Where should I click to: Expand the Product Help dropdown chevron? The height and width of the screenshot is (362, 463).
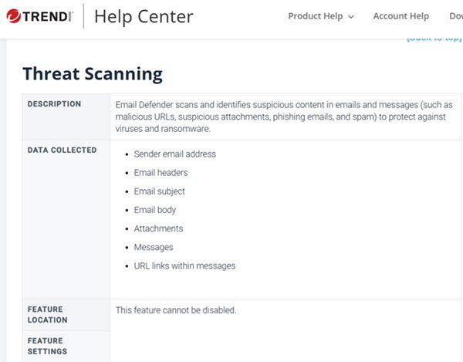tap(351, 17)
